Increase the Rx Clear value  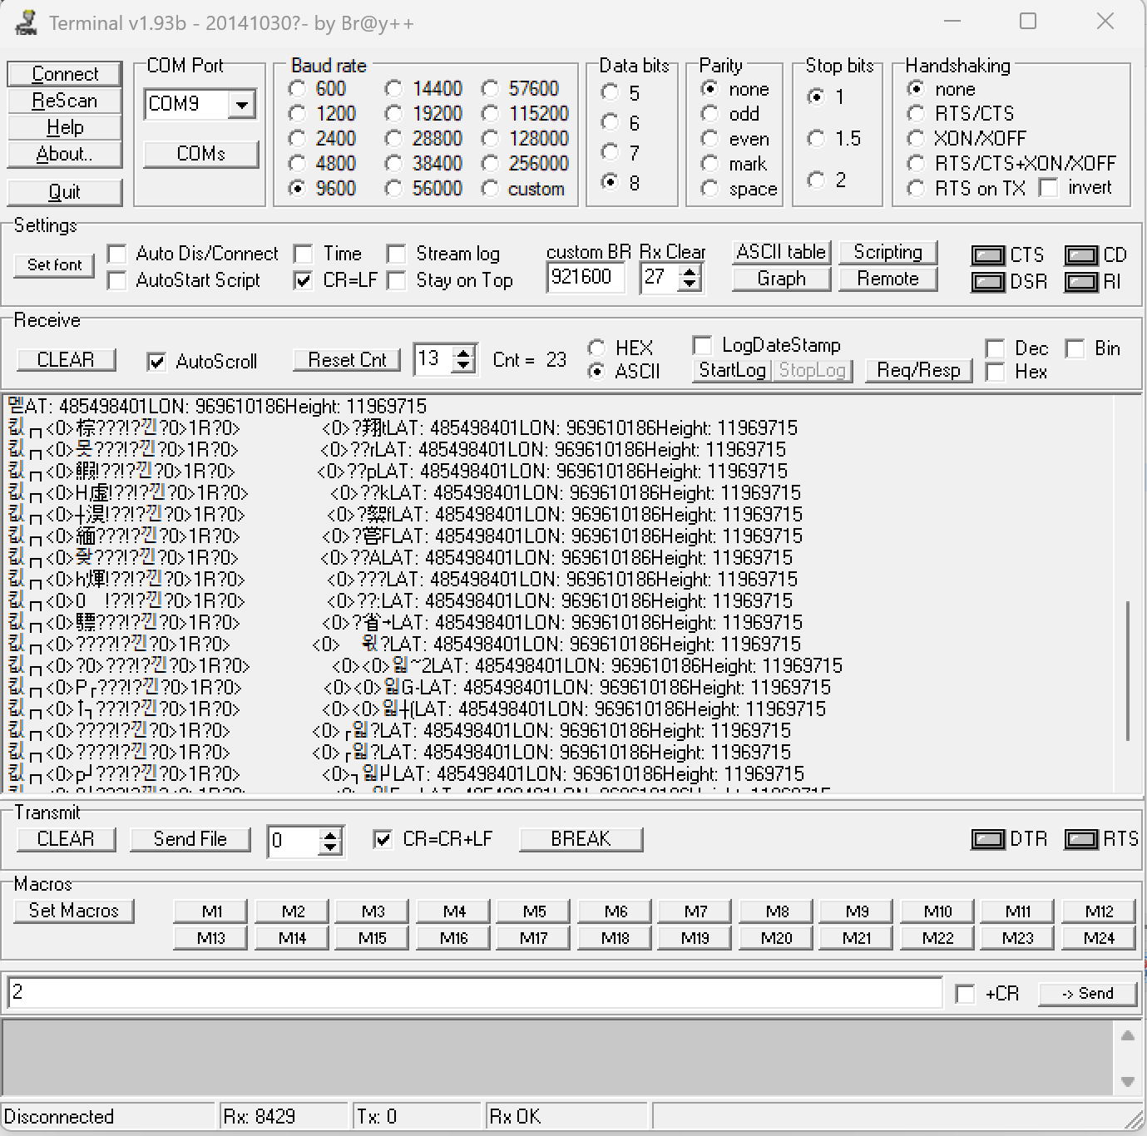(x=689, y=271)
